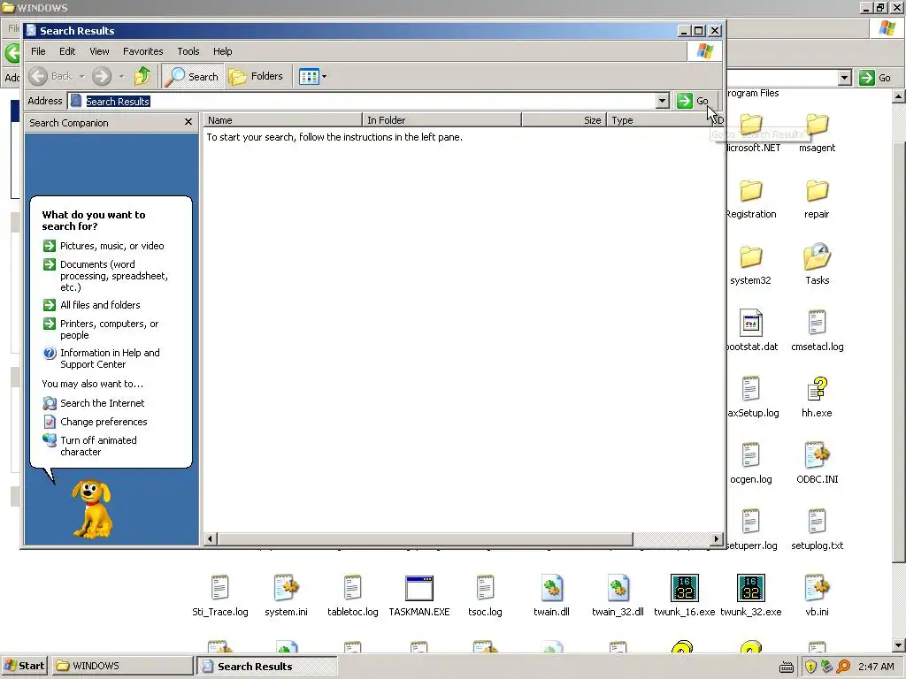This screenshot has height=679, width=906.
Task: Click the security shield tray icon
Action: click(810, 667)
